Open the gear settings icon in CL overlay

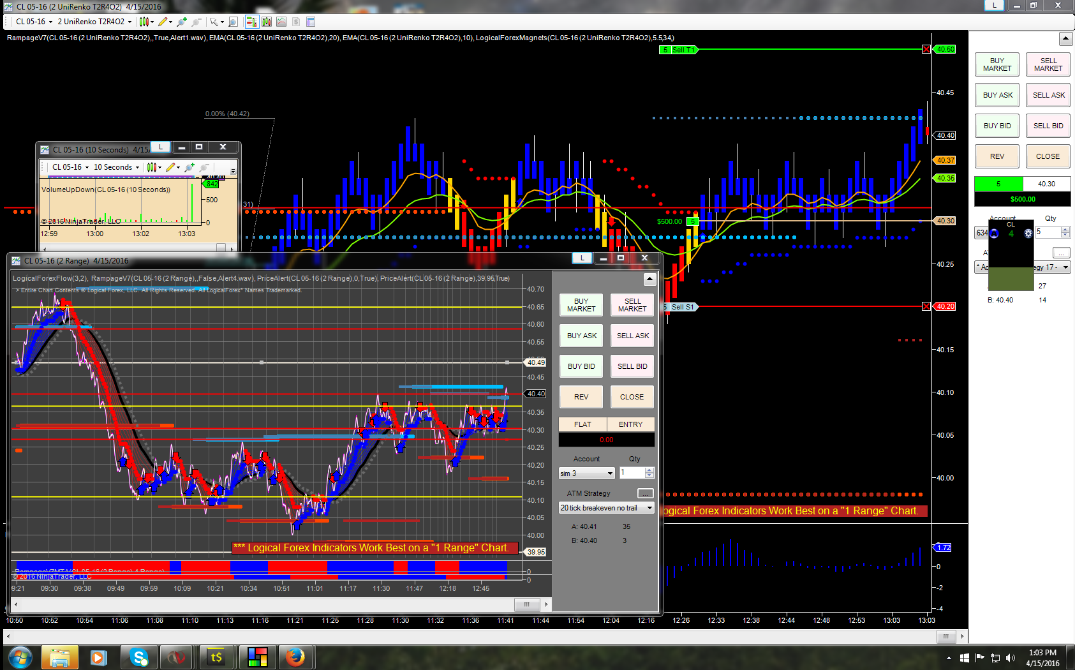(x=1028, y=234)
